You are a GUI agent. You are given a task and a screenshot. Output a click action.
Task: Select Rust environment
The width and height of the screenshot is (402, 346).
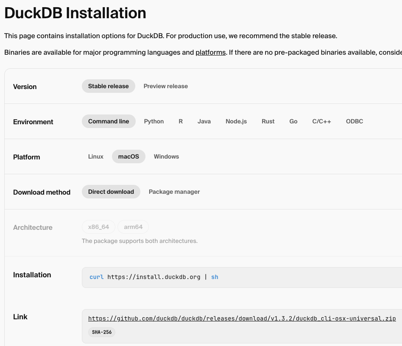(x=268, y=121)
